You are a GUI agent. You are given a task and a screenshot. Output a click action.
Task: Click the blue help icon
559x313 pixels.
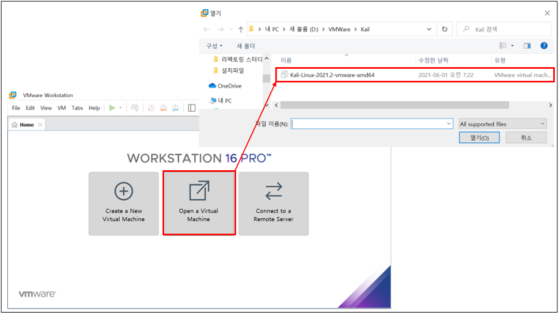coord(543,46)
